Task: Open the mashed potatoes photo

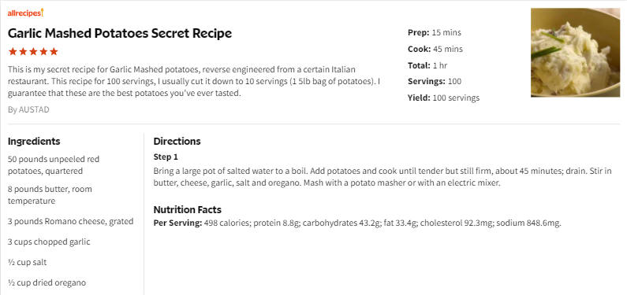Action: point(576,53)
